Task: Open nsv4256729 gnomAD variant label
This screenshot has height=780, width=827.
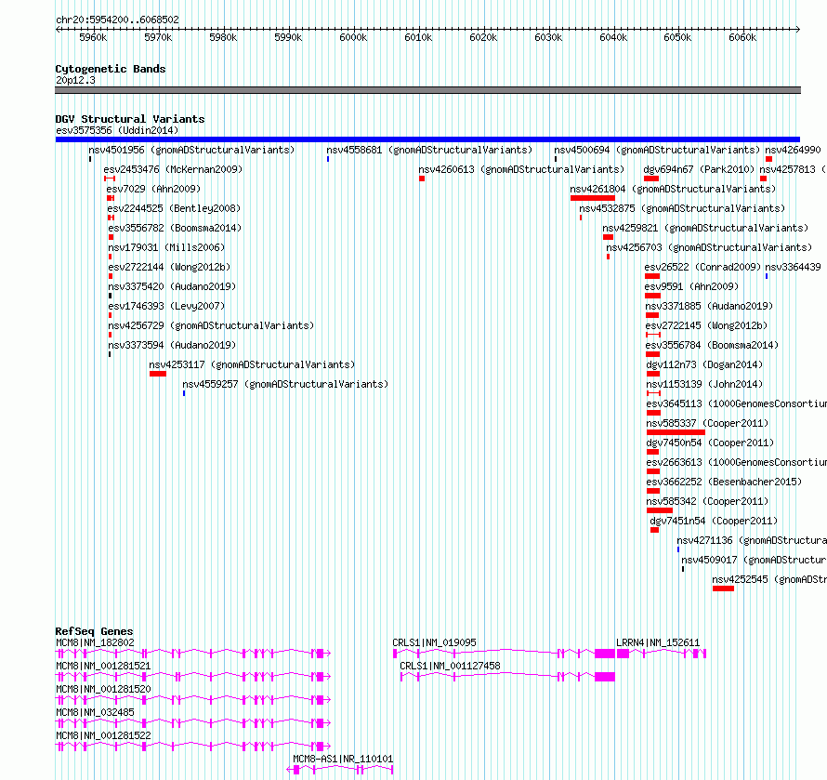Action: tap(211, 325)
